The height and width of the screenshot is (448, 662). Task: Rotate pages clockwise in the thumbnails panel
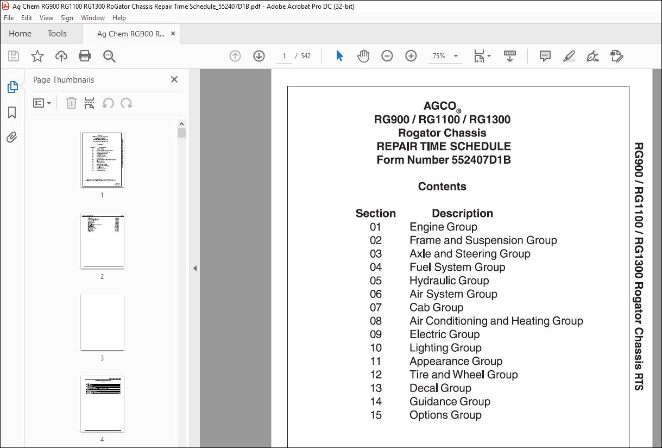tap(127, 103)
